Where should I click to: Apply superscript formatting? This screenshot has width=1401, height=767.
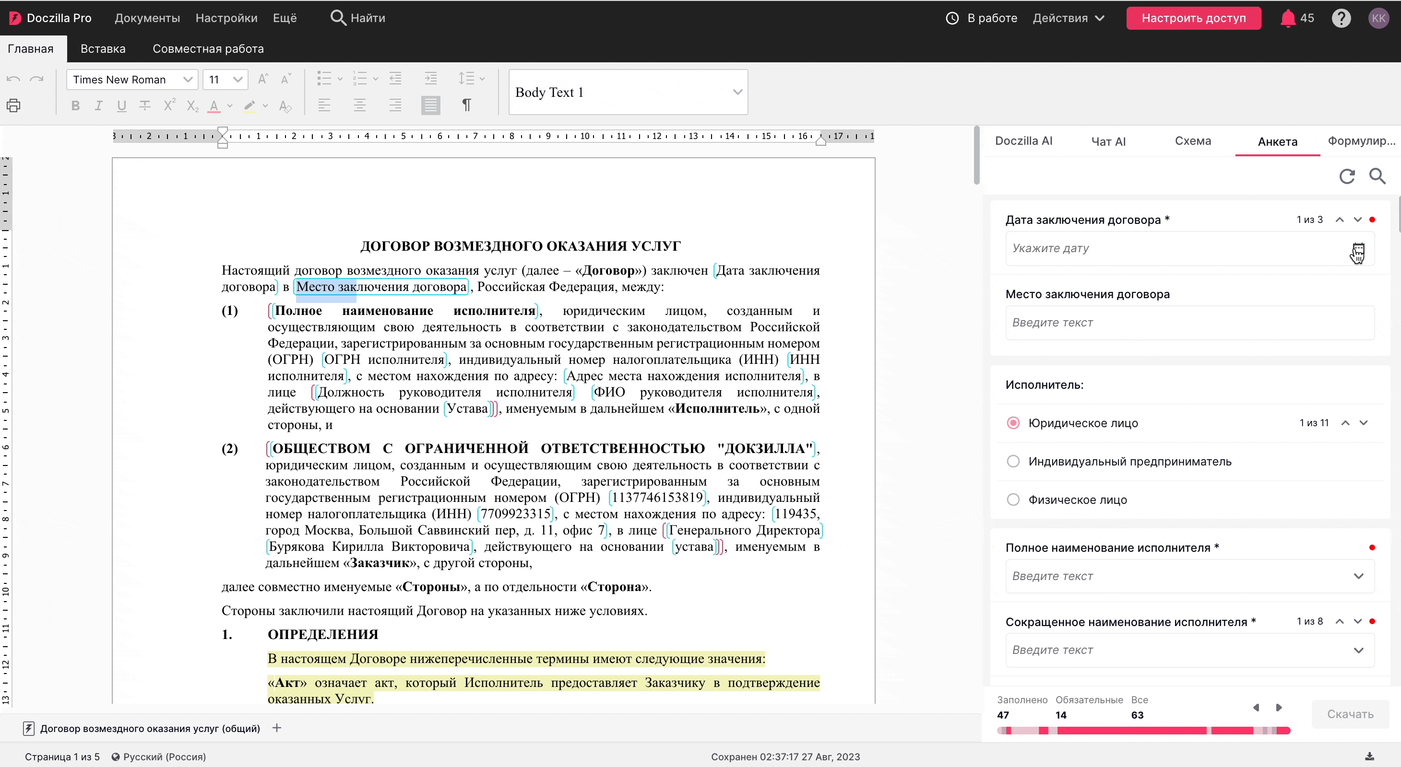[x=169, y=105]
